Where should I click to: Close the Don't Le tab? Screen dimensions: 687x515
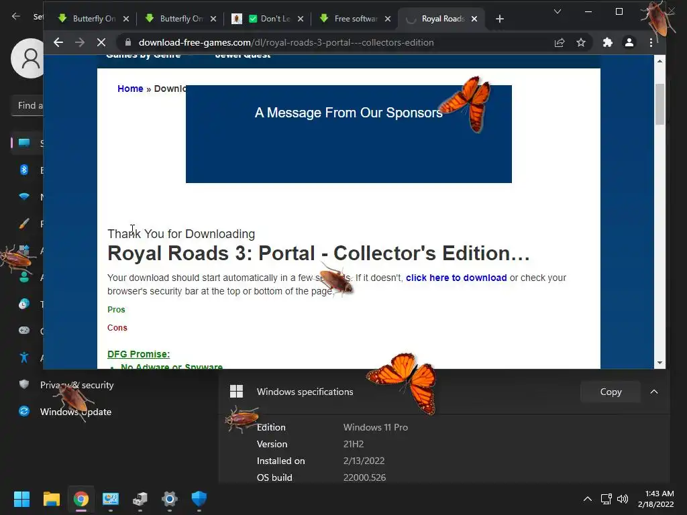pos(301,19)
